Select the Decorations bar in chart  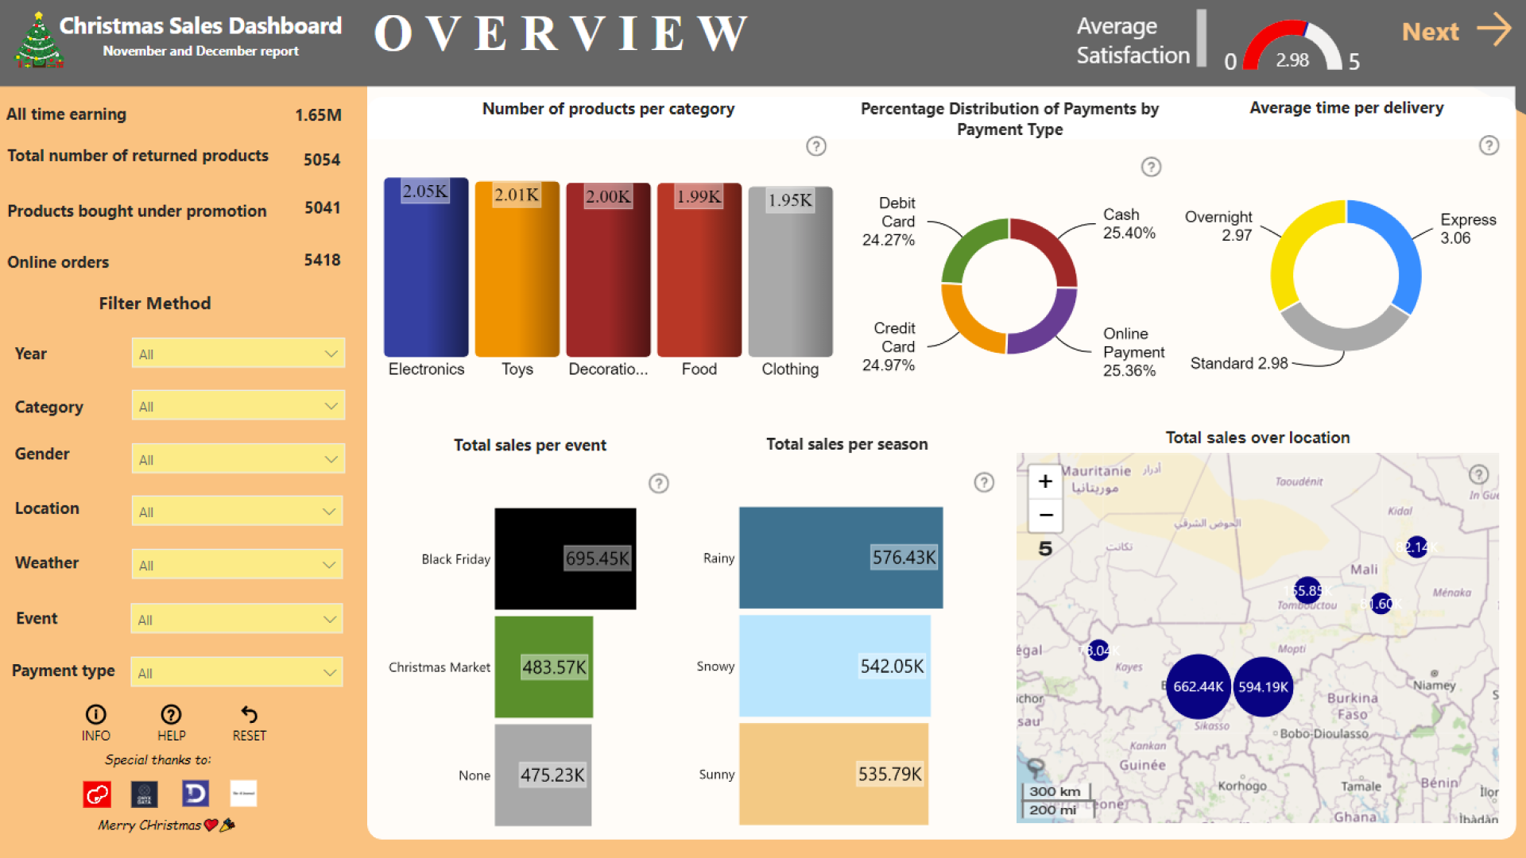pos(608,270)
